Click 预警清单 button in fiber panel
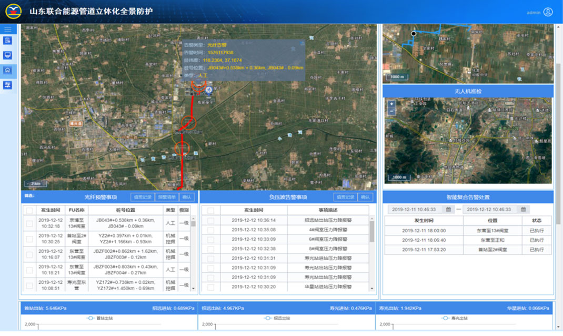 (166, 197)
